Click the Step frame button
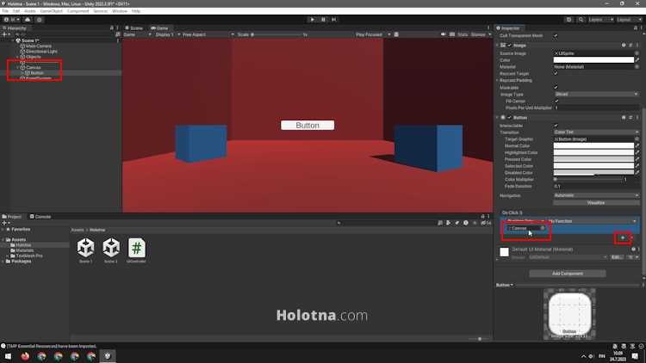The width and height of the screenshot is (646, 363). tap(333, 19)
